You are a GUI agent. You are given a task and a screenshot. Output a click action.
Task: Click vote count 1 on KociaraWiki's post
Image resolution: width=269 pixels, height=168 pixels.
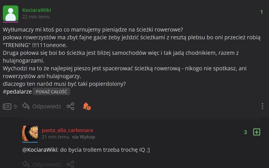261,12
